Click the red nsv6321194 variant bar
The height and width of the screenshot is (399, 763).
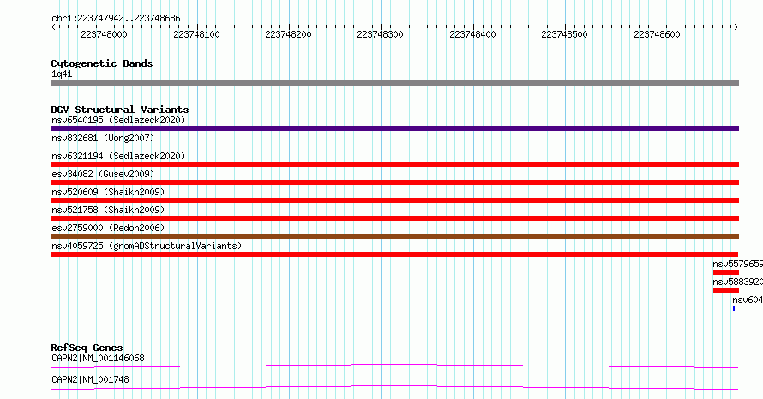[394, 164]
